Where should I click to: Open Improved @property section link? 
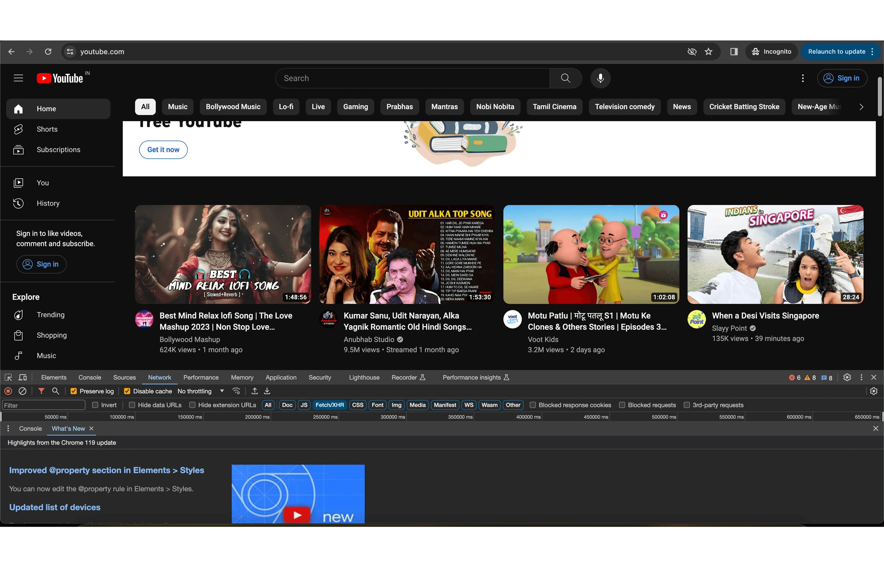[106, 471]
